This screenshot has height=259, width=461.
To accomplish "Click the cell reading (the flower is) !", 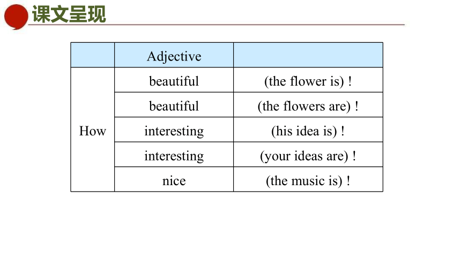I will [x=308, y=80].
